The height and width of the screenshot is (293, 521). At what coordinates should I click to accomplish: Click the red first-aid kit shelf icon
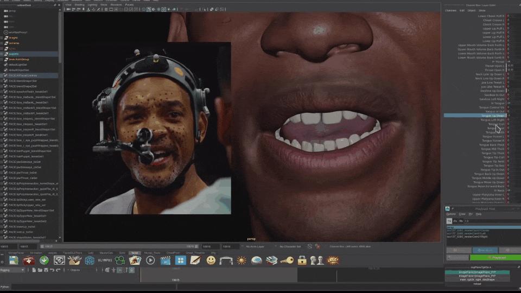[x=29, y=260]
